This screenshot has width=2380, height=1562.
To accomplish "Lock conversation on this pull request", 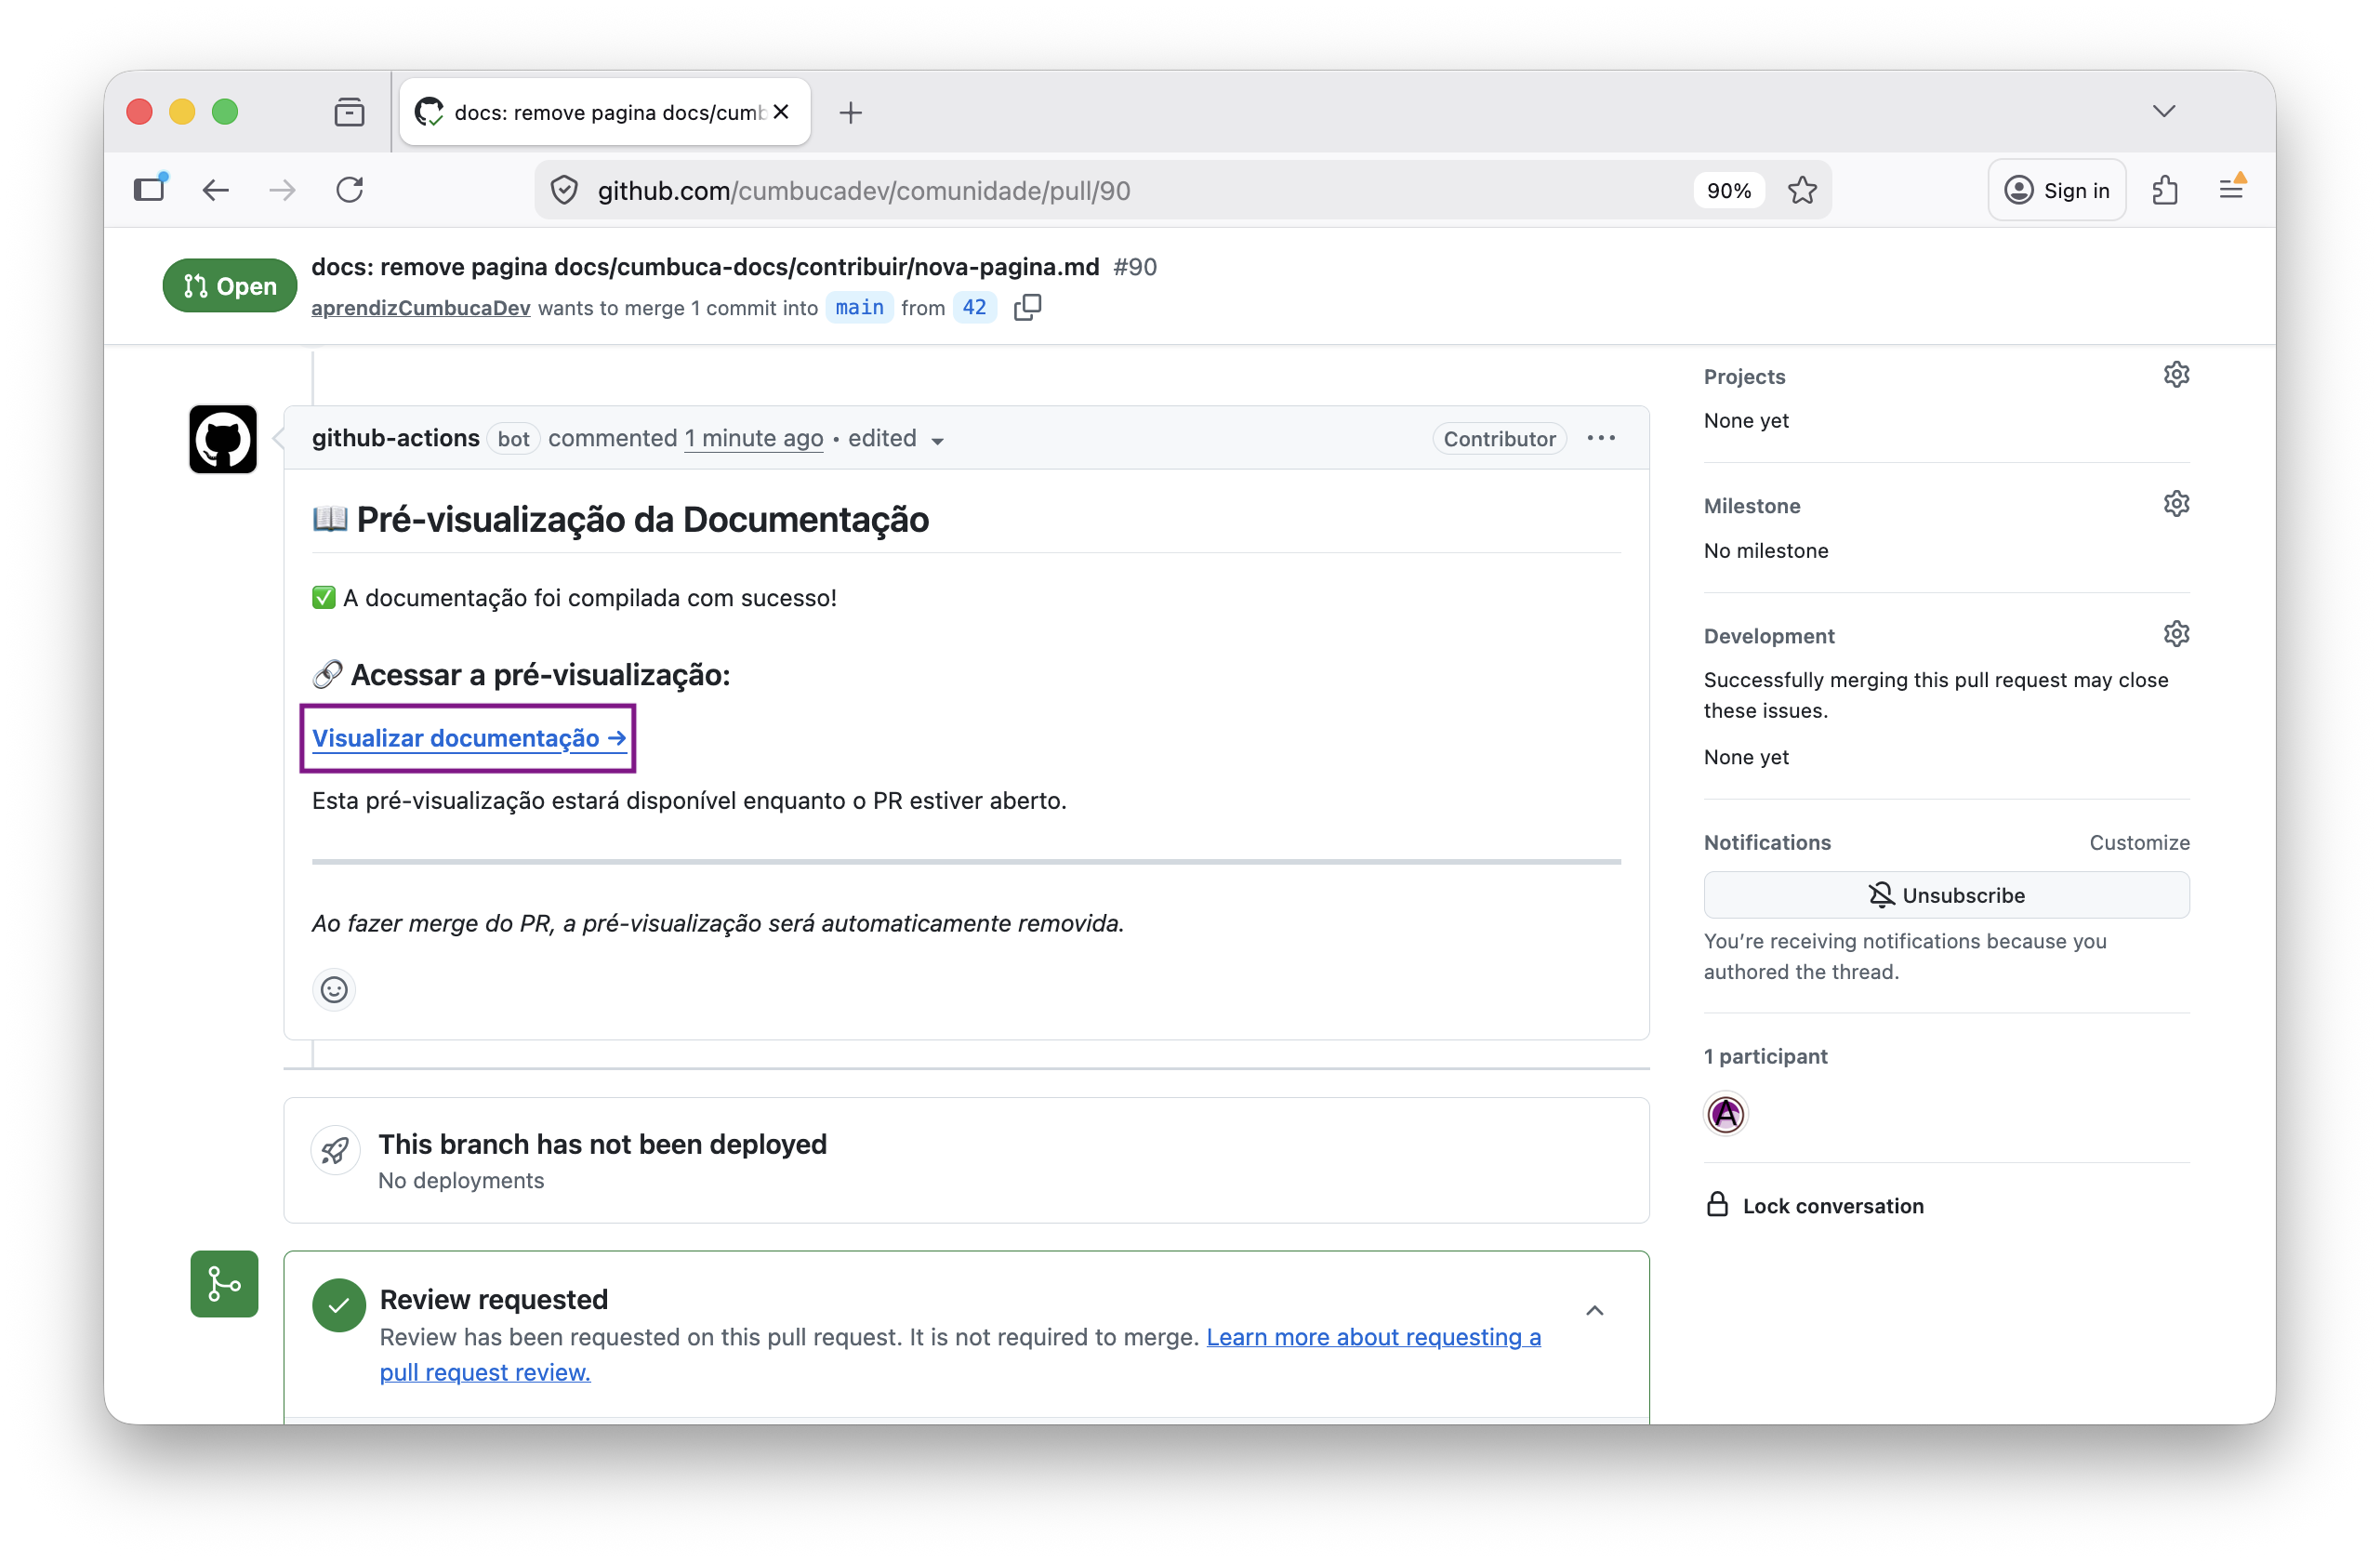I will (1815, 1205).
